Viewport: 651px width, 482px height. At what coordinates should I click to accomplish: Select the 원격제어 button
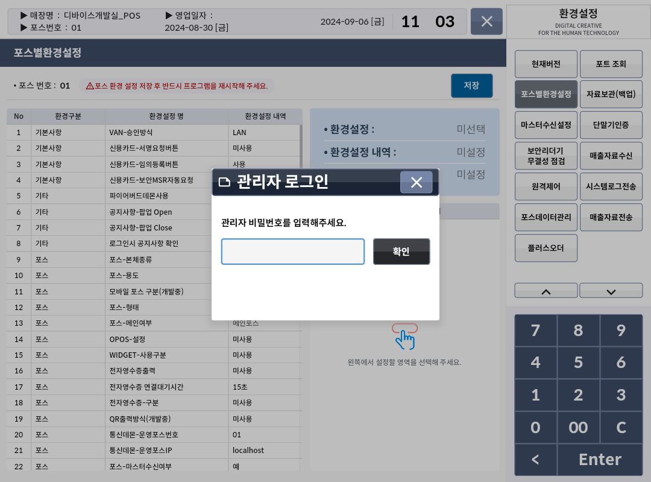(546, 186)
